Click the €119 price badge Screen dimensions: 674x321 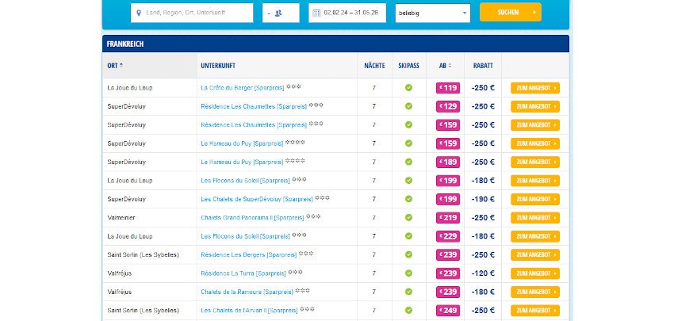(x=448, y=88)
